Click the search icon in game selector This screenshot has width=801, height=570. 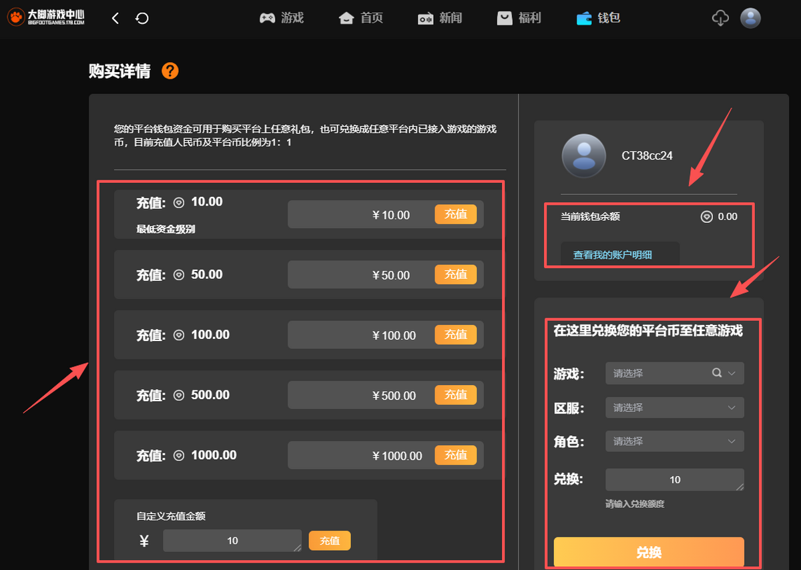[717, 373]
